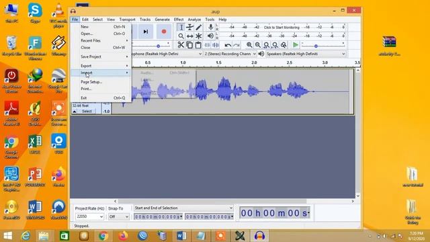Select the Zoom magnifier tool
Image resolution: width=430 pixels, height=242 pixels.
181,36
